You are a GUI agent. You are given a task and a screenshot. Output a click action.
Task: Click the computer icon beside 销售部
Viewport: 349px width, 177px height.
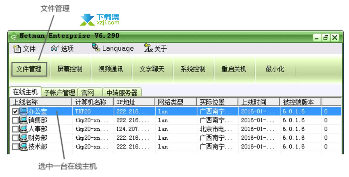coord(23,120)
